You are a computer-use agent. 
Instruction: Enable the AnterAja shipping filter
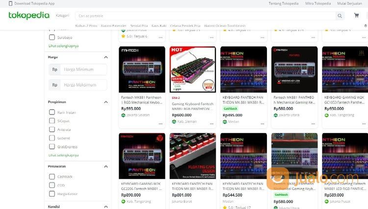pyautogui.click(x=52, y=129)
